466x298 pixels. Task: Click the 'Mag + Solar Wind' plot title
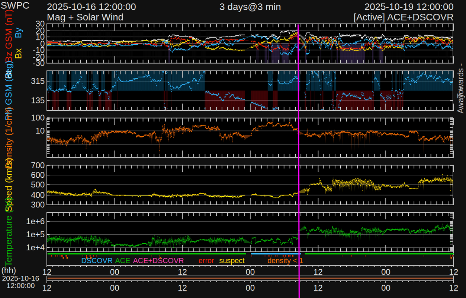coord(85,17)
